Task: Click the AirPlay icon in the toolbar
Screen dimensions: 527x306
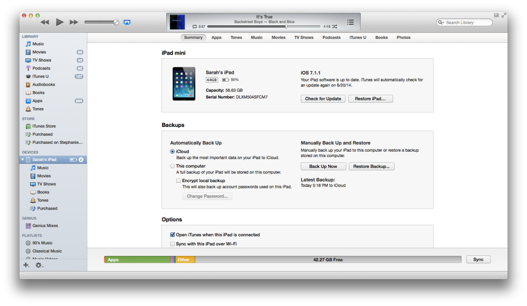Action: [x=127, y=22]
